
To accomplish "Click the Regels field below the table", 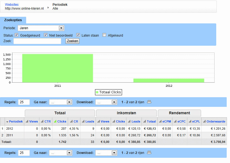I will tap(24, 153).
